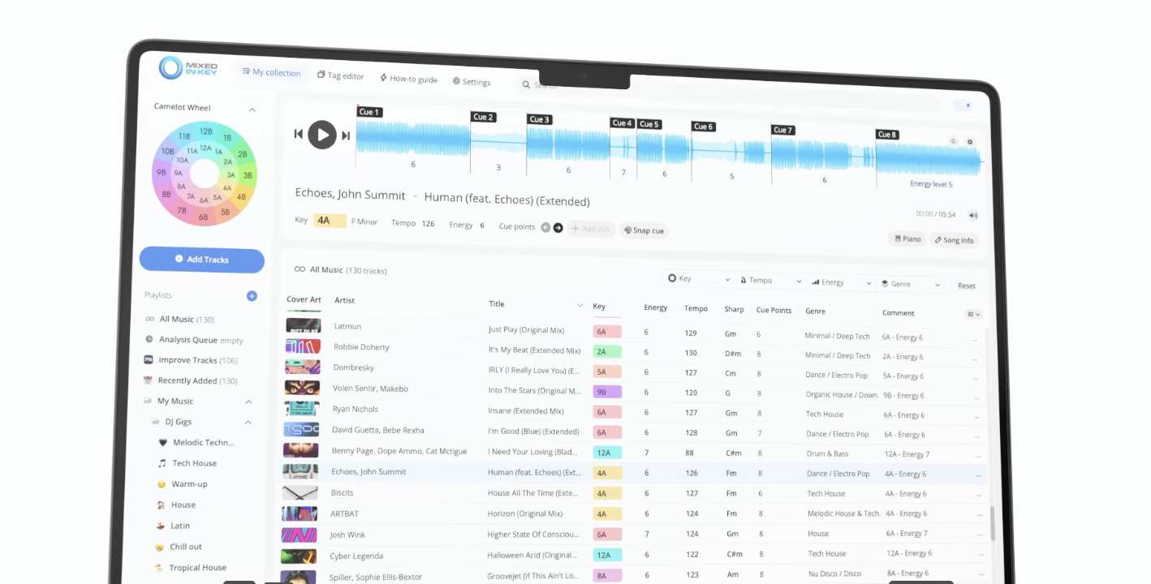Click the Add cue button
The height and width of the screenshot is (584, 1151).
point(591,230)
